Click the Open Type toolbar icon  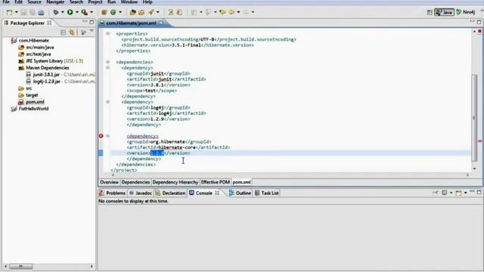tap(133, 12)
